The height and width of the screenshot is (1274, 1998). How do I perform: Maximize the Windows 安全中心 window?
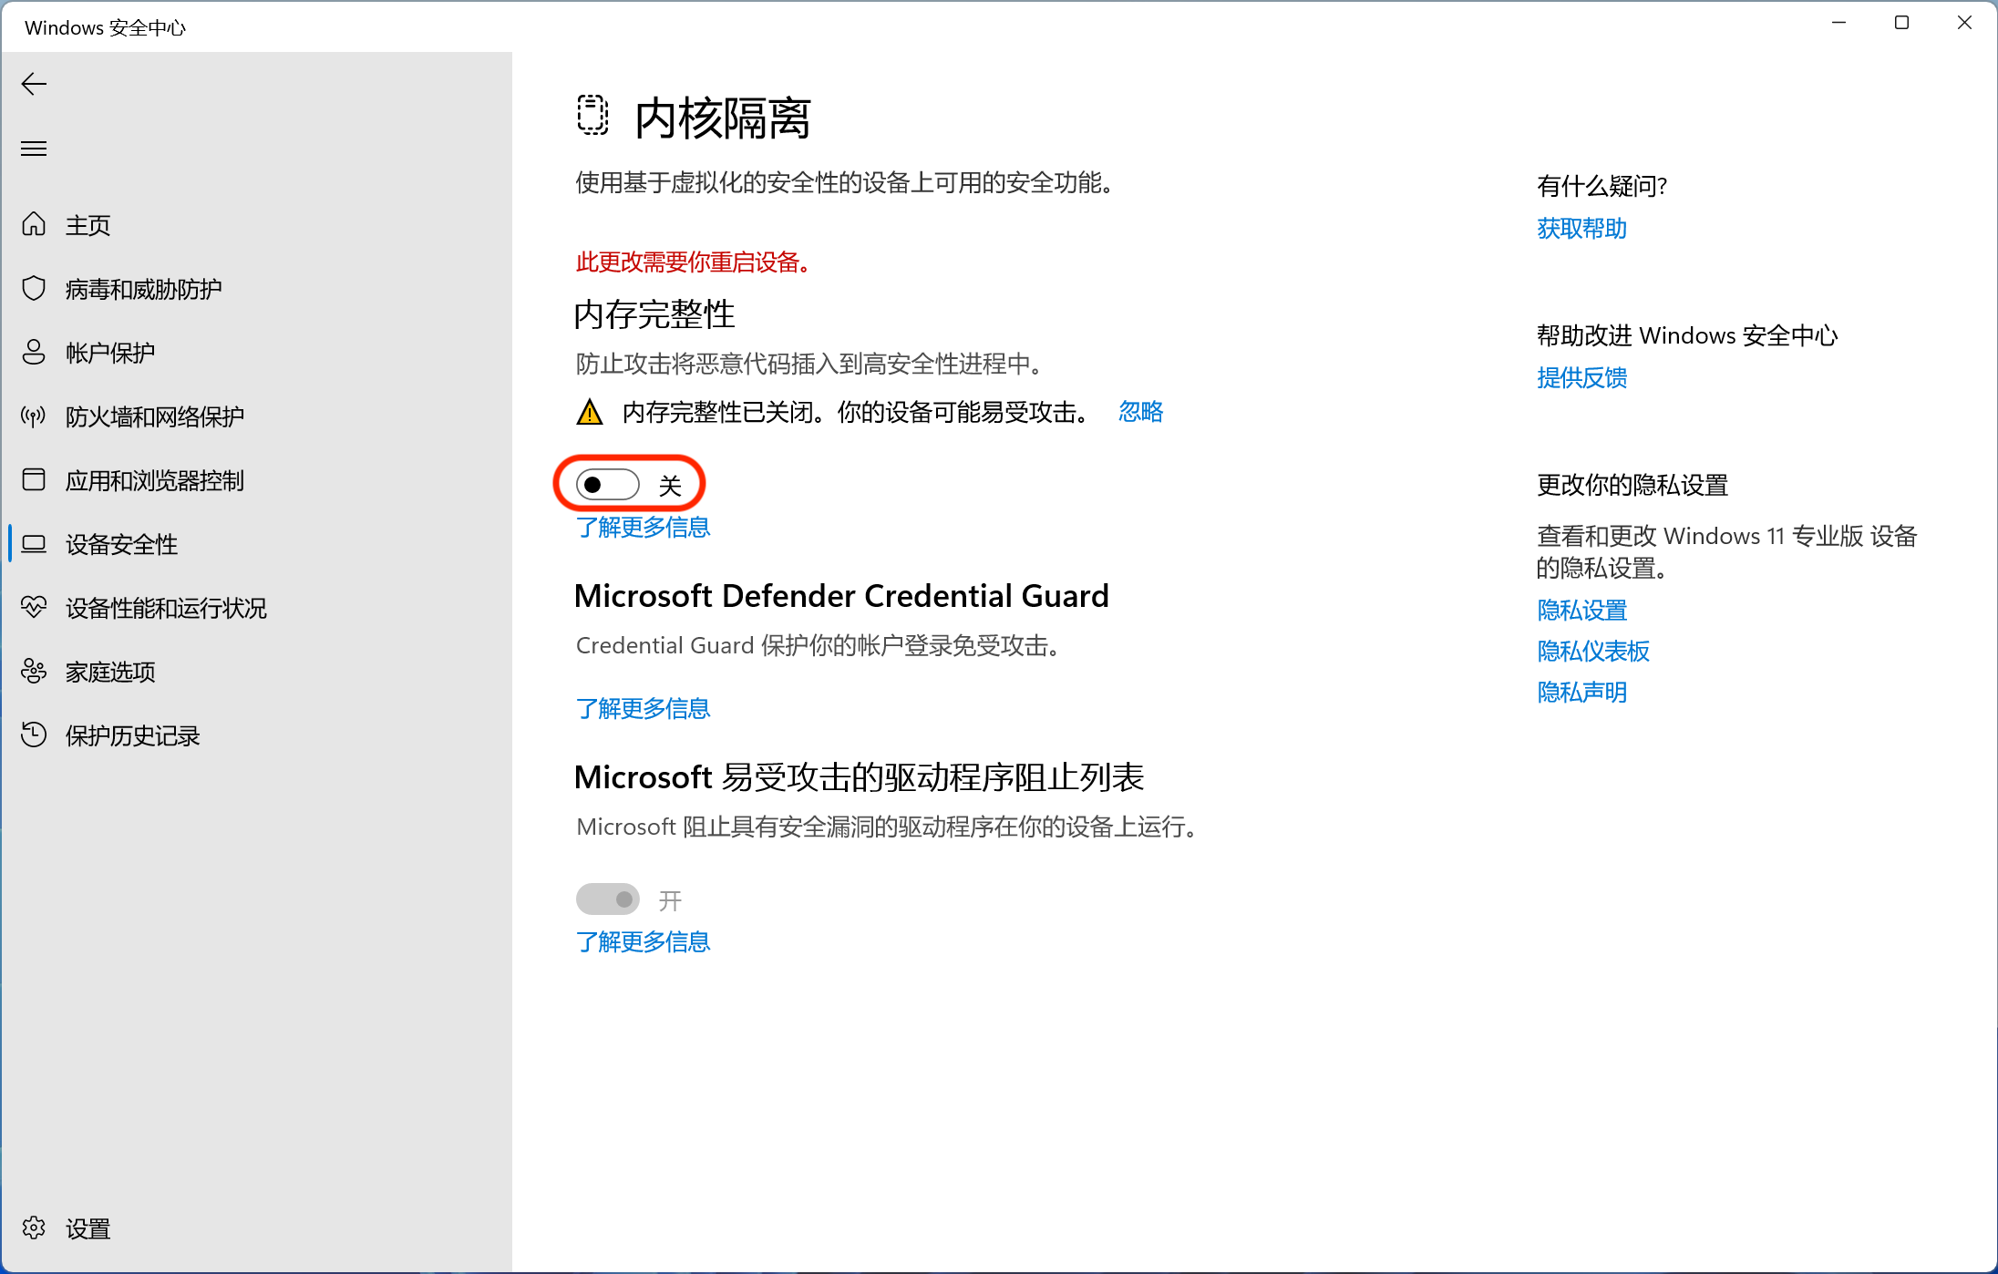pos(1901,24)
